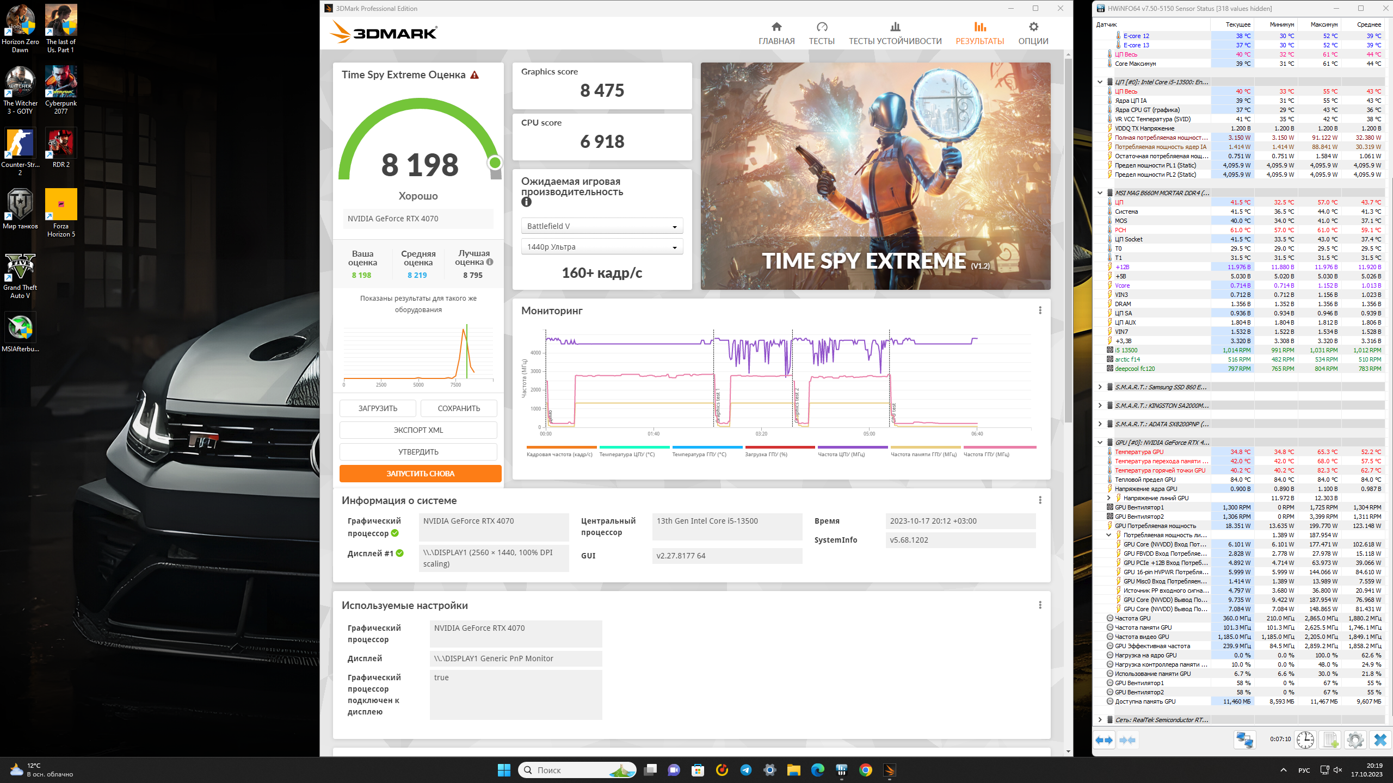Open Monitoring panel three-dot menu

[1040, 310]
